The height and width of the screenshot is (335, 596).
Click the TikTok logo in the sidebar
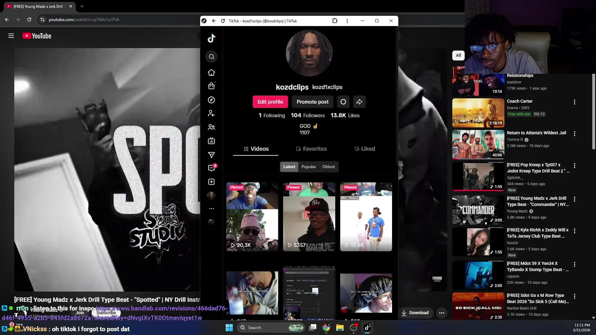211,39
